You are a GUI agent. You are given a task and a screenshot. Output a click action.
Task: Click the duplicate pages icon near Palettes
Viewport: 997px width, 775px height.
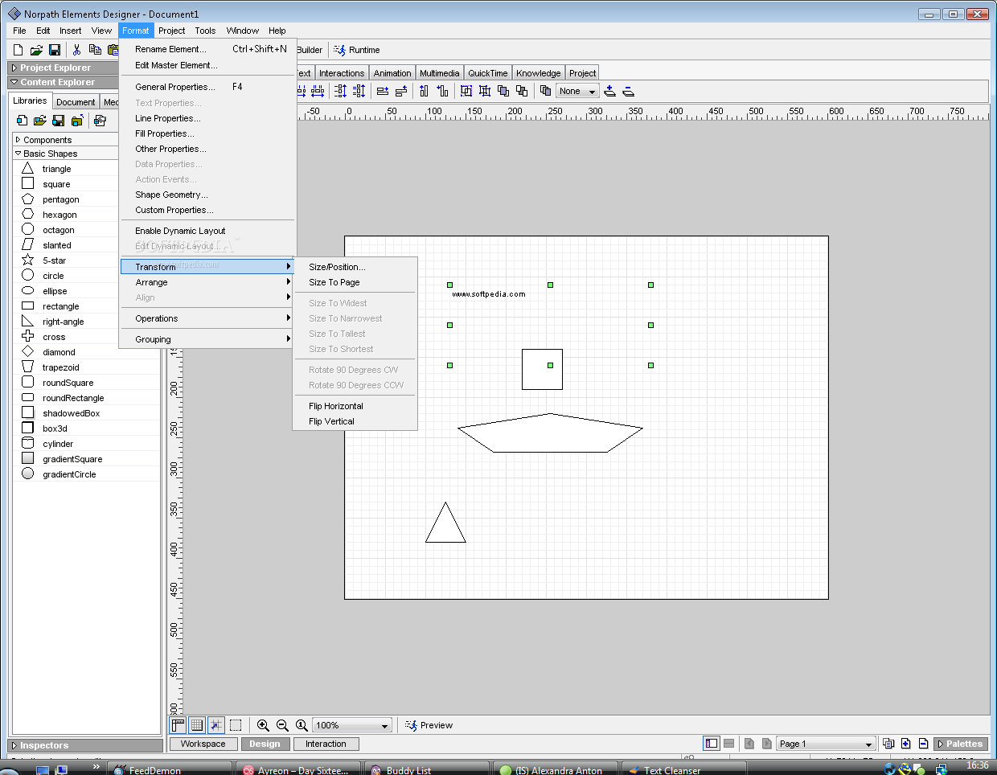tap(888, 744)
